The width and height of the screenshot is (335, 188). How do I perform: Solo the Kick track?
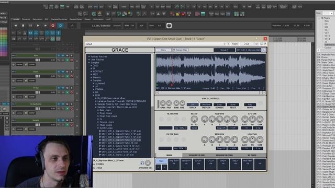pyautogui.click(x=72, y=55)
